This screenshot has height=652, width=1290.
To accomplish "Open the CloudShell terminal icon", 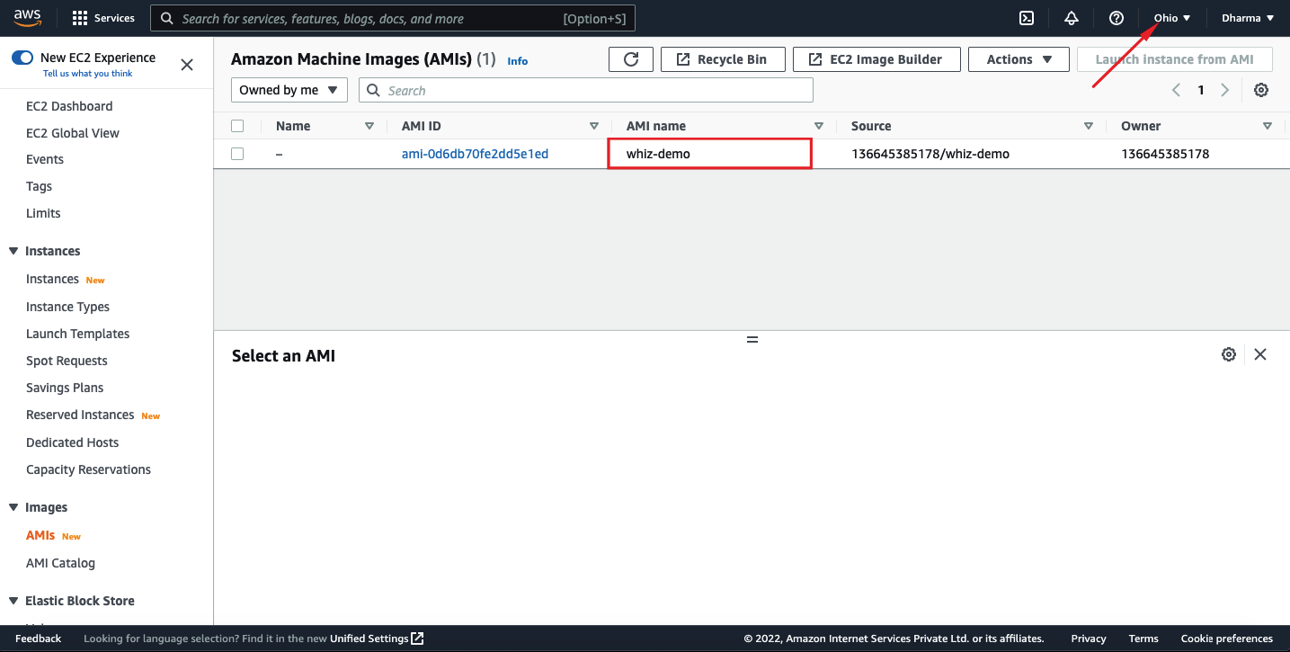I will [1026, 18].
